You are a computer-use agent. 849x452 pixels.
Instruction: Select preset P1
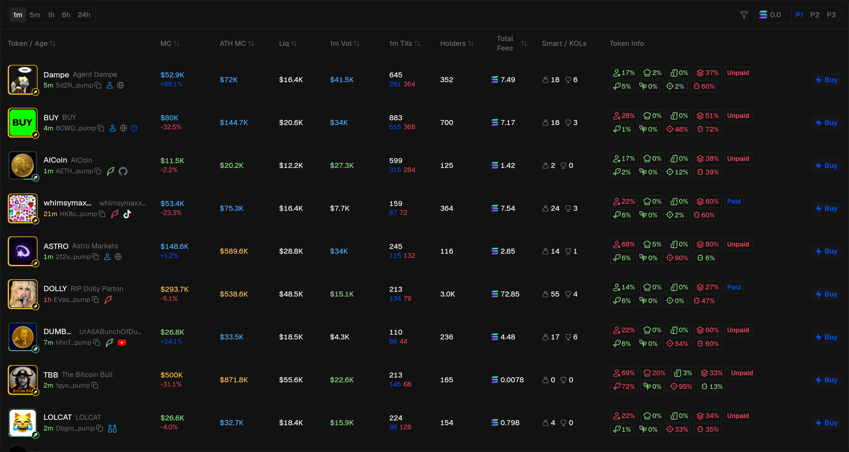(799, 15)
